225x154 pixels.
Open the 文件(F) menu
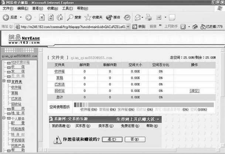coord(8,8)
